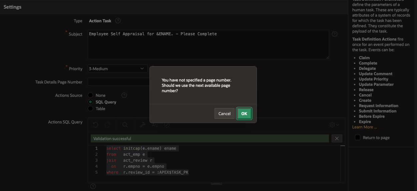
Task: Click the 'Delegate' bullet in help
Action: (x=367, y=69)
